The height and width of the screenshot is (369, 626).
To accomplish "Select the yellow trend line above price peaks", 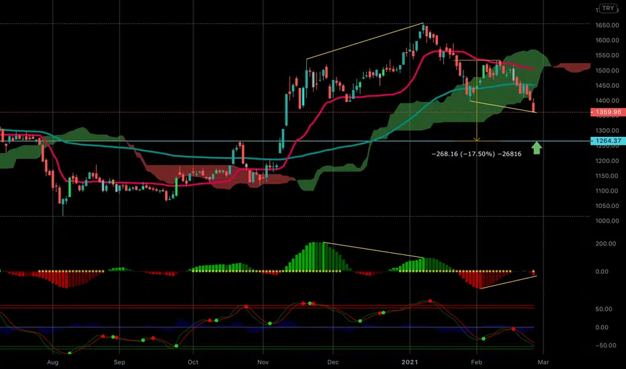I will (x=365, y=42).
